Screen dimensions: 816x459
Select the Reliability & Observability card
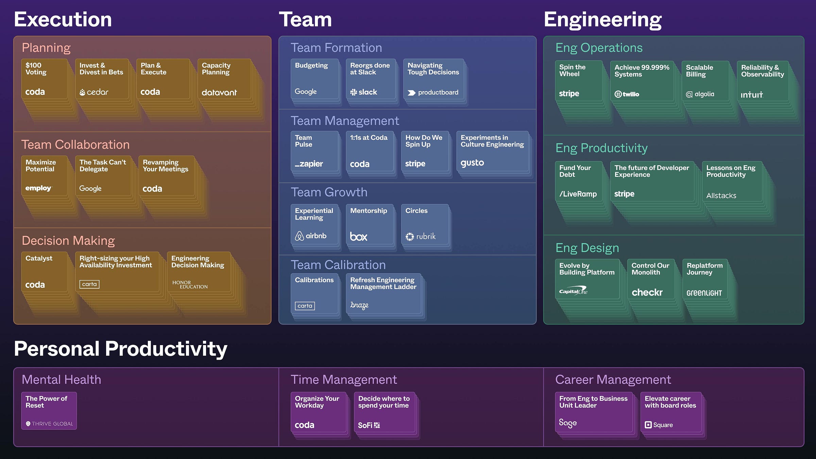click(x=763, y=81)
